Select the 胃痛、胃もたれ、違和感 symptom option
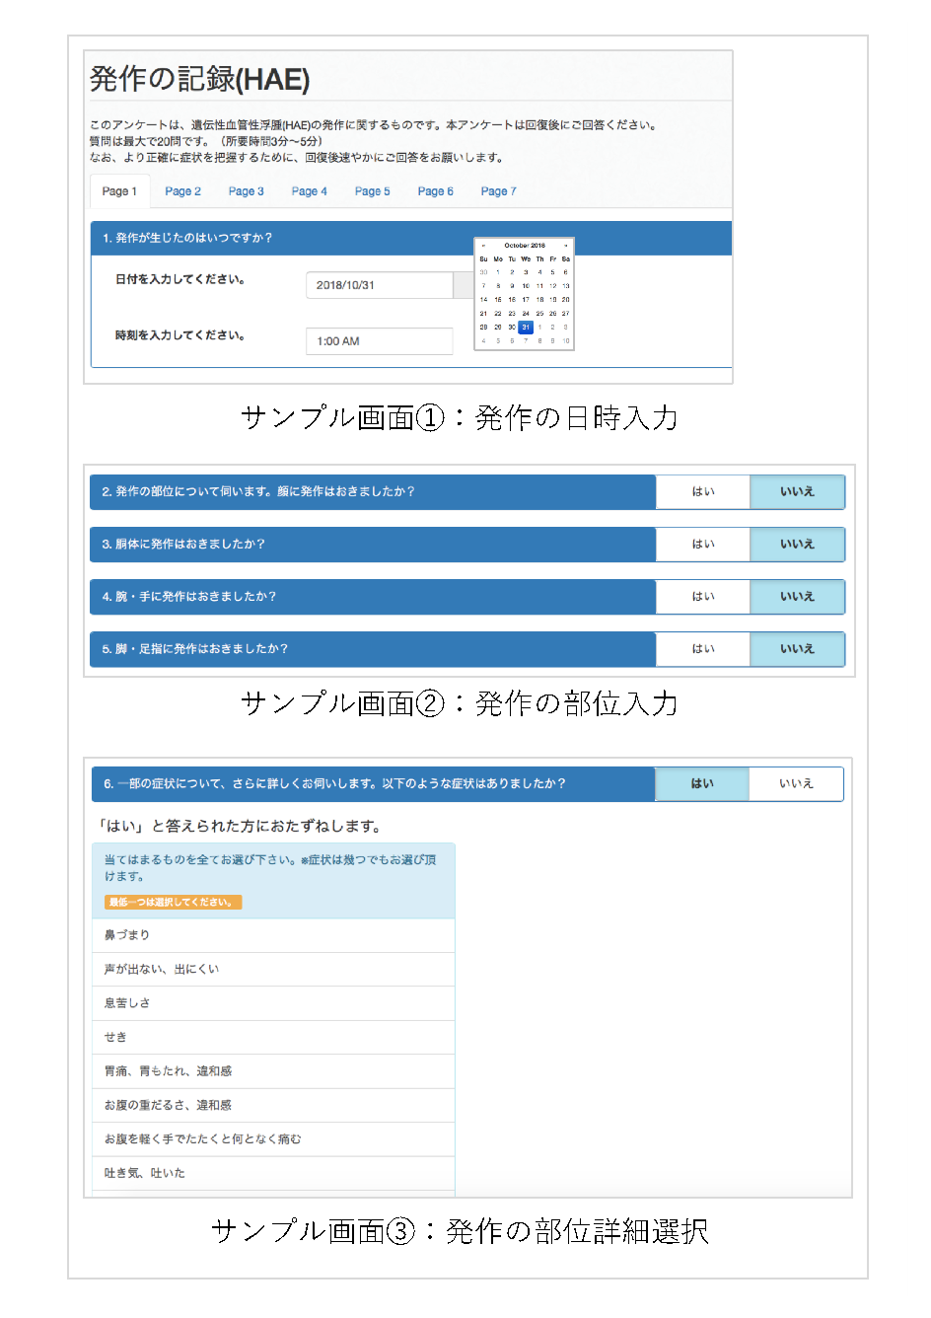This screenshot has height=1318, width=931. [x=273, y=1070]
